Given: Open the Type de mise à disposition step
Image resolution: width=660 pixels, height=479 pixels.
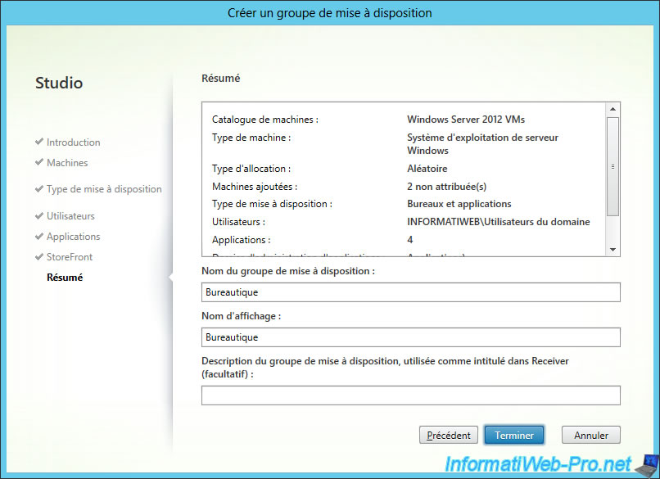Looking at the screenshot, I should click(x=104, y=189).
